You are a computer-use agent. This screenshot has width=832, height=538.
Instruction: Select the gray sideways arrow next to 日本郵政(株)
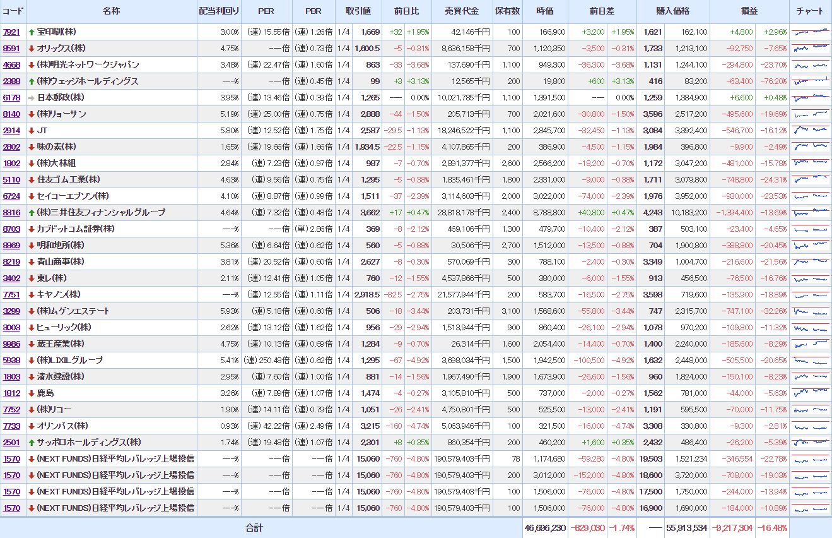32,97
